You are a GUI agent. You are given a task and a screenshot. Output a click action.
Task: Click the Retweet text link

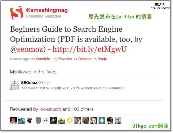85,59
